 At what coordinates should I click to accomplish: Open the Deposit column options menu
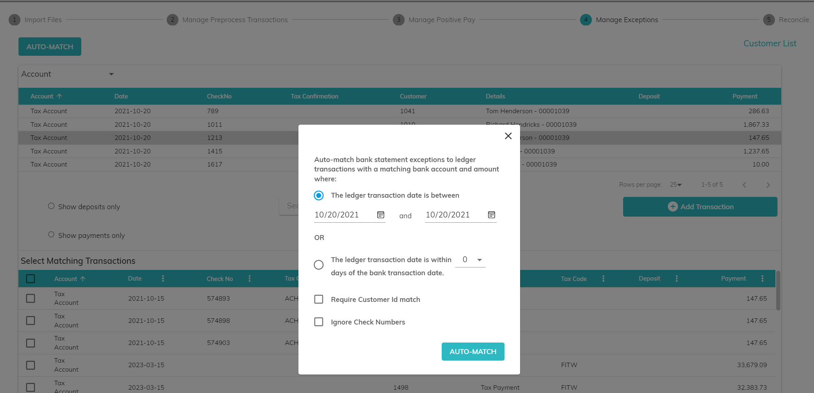676,279
